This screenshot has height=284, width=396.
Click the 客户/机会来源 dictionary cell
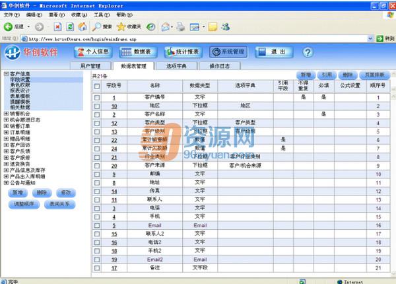click(246, 166)
